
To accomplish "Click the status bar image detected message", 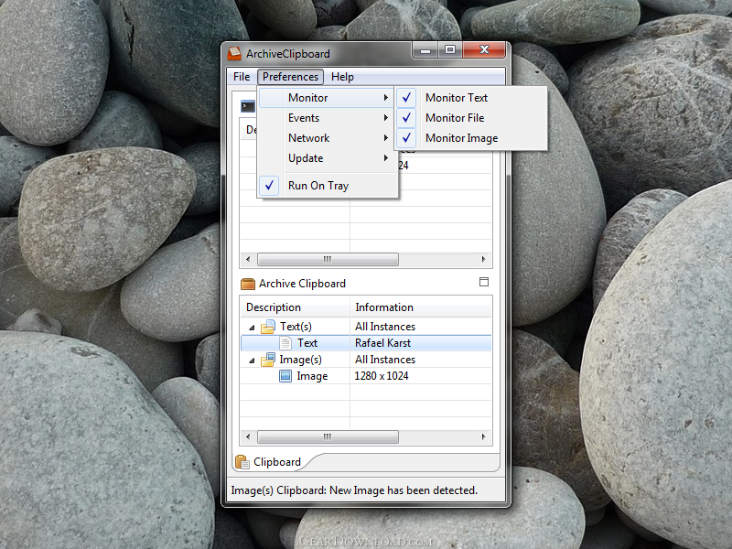I will (x=354, y=490).
